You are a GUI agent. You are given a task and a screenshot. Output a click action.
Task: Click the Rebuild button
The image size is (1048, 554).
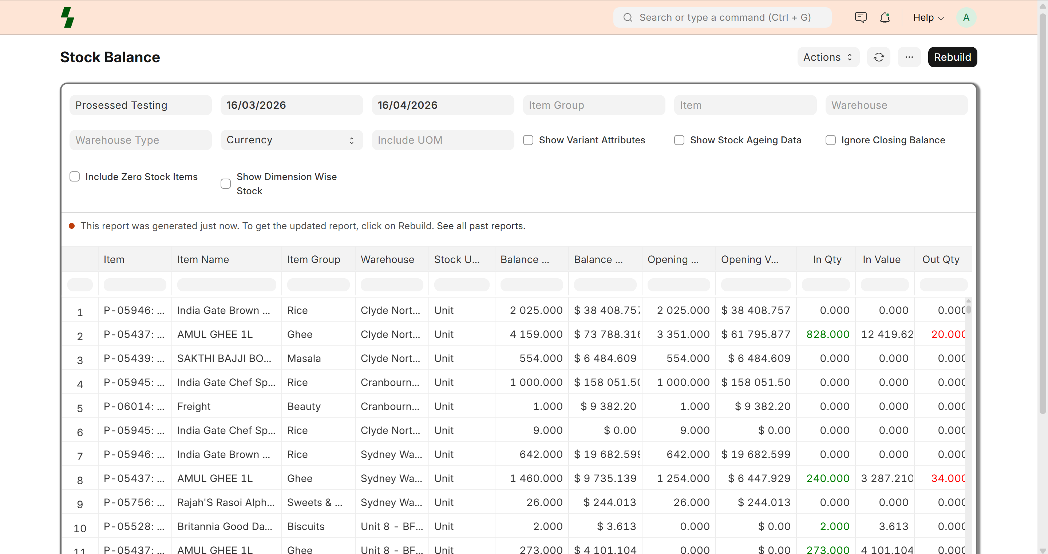[952, 57]
